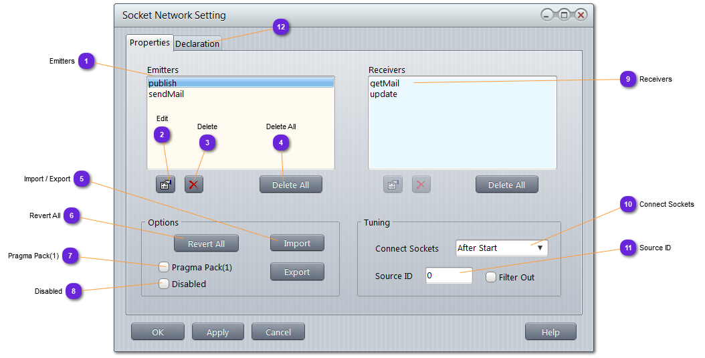Click the Edit icon under Emitters list
Screen dimensions: 705x358
pyautogui.click(x=165, y=185)
